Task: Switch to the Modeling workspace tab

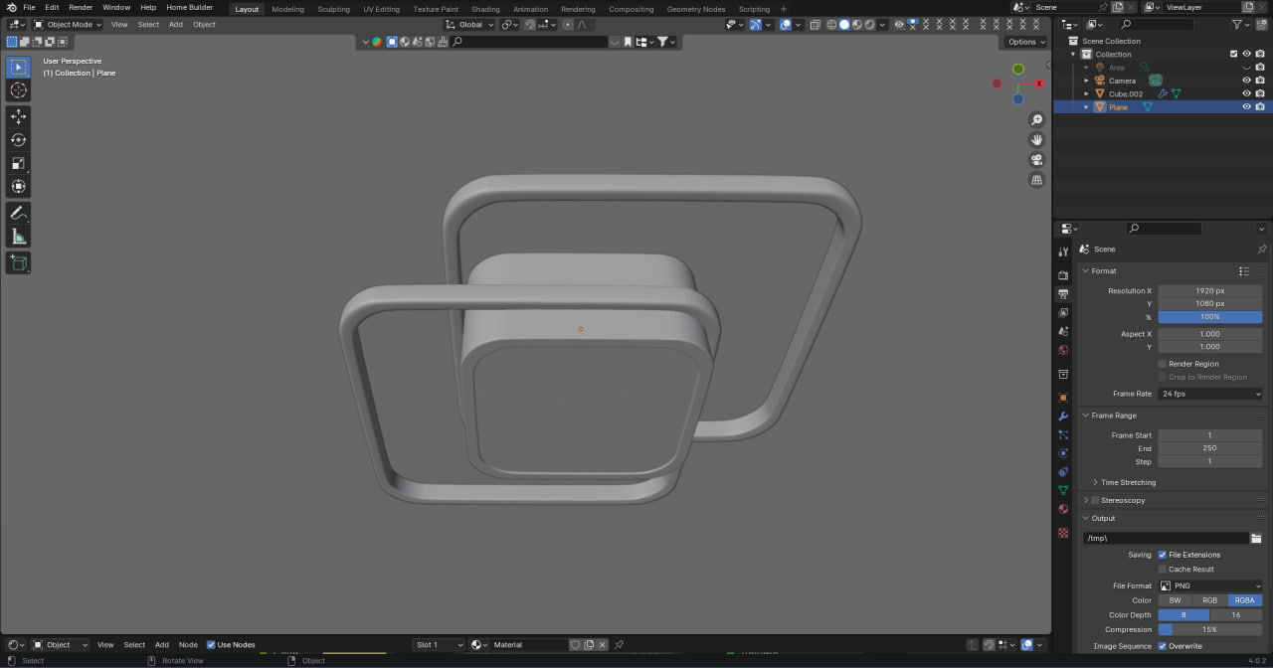Action: 287,9
